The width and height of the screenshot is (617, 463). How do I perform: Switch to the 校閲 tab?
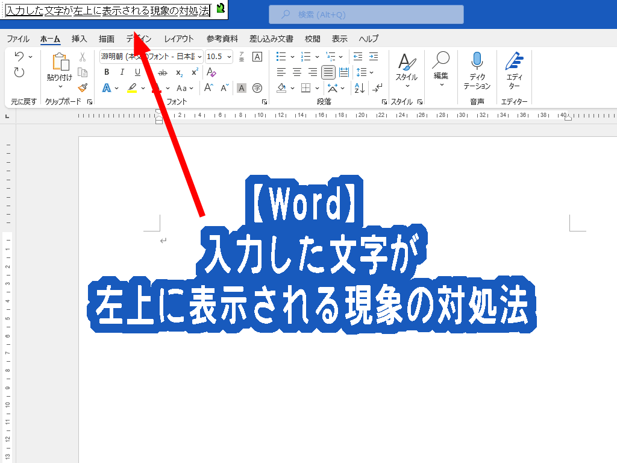(313, 39)
